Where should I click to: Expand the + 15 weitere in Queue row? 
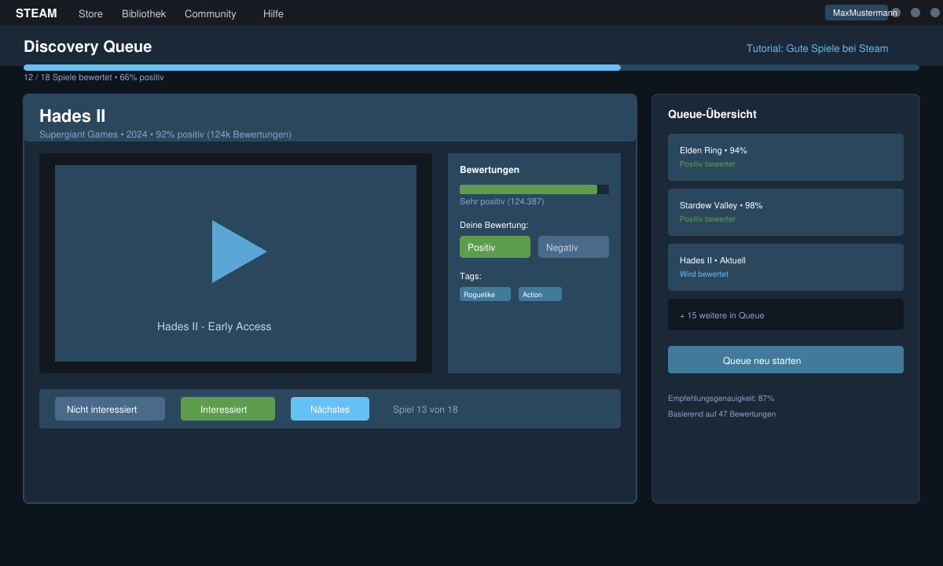pos(786,314)
